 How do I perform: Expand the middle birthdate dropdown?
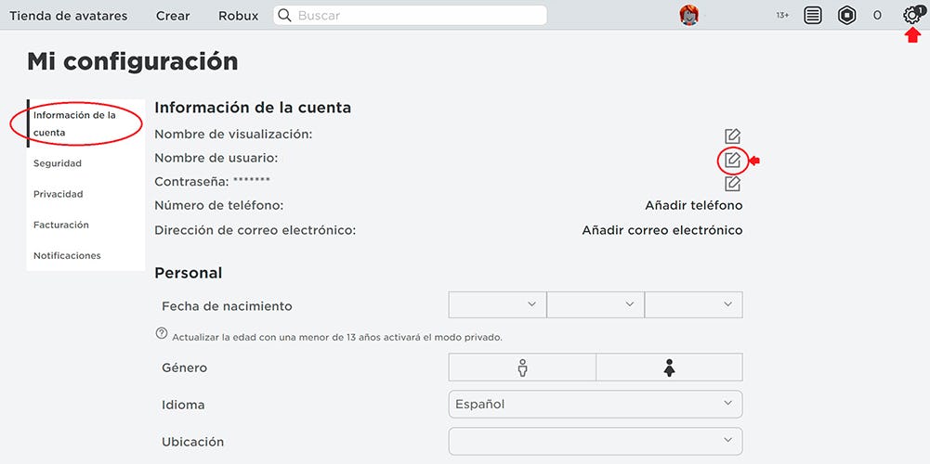[x=595, y=304]
